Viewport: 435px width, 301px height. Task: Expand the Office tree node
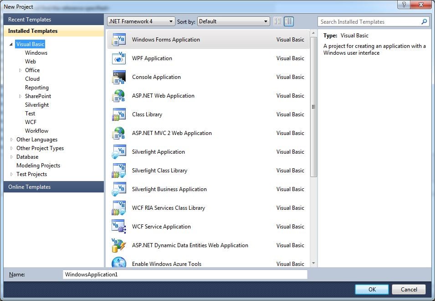pos(20,70)
